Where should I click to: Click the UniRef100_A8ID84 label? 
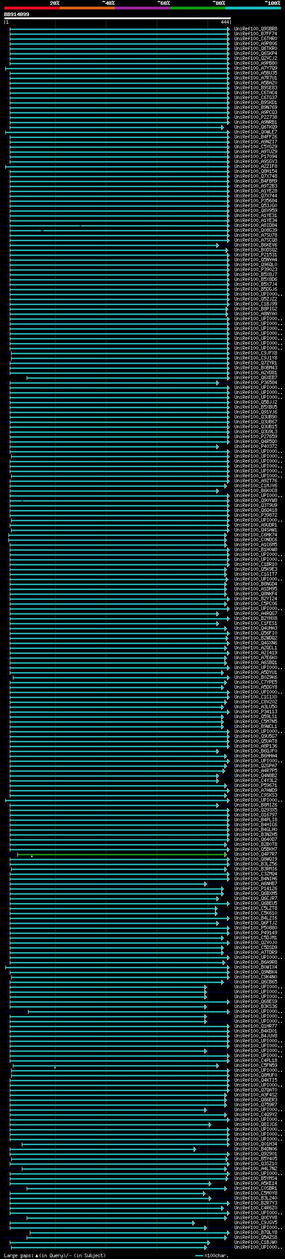point(256,225)
